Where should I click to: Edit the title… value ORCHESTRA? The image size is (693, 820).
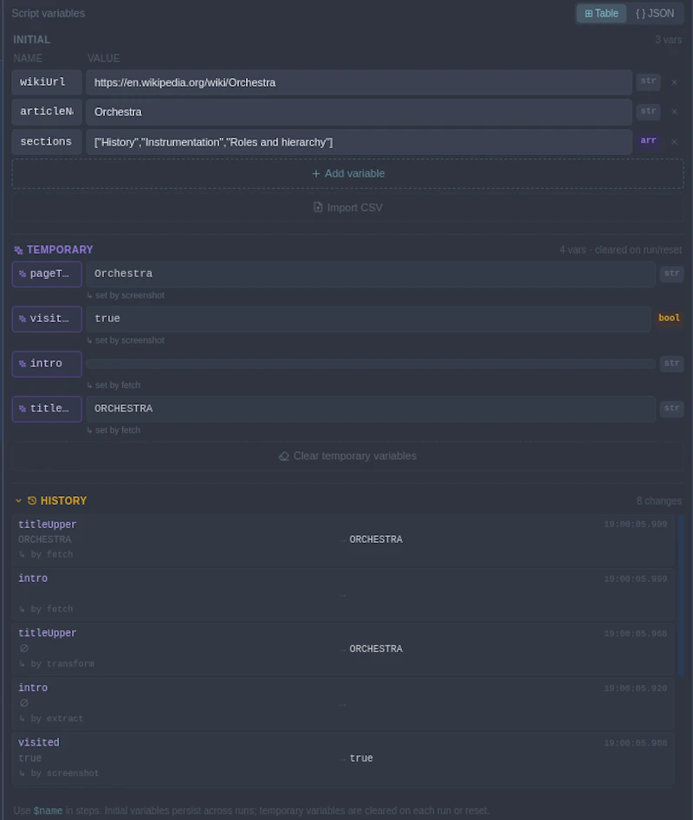pos(370,409)
